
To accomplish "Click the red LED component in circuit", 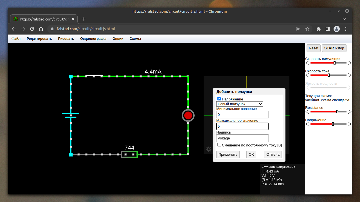I will (188, 115).
